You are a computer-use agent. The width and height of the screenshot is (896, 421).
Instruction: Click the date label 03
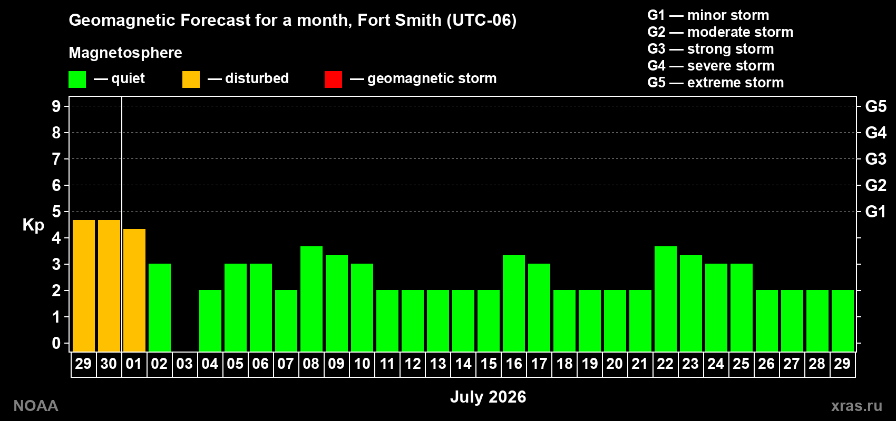[x=184, y=364]
